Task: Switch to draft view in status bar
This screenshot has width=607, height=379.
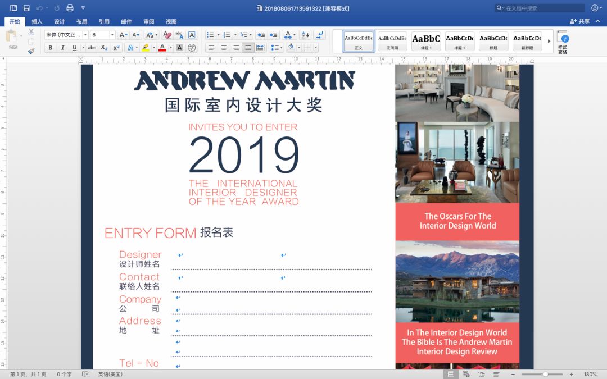Action: [x=496, y=374]
